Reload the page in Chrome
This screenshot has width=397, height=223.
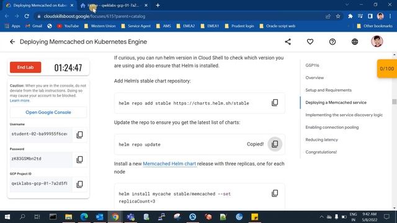[27, 16]
